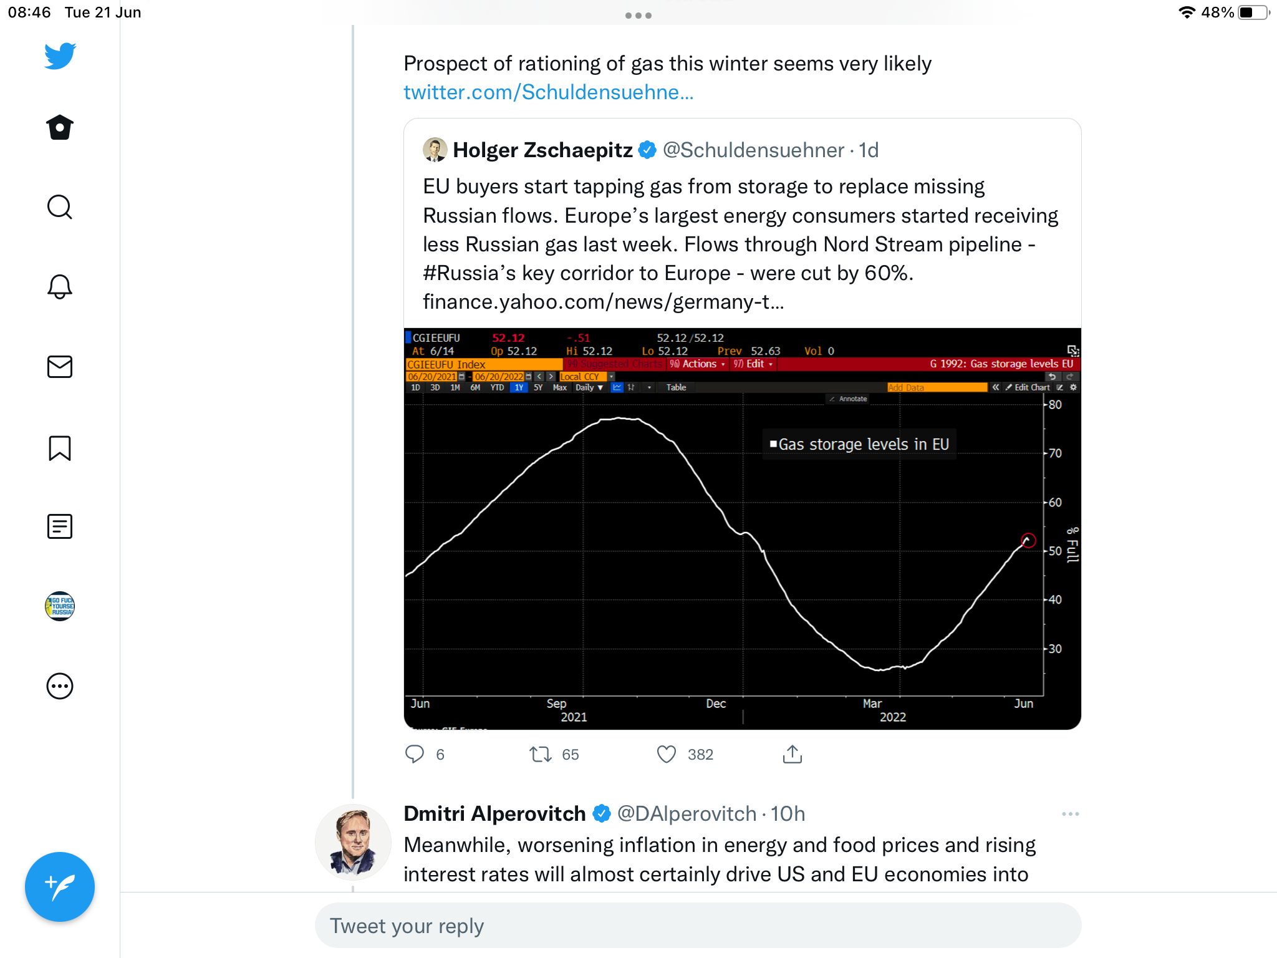
Task: Open the Lists icon in sidebar
Action: click(60, 526)
